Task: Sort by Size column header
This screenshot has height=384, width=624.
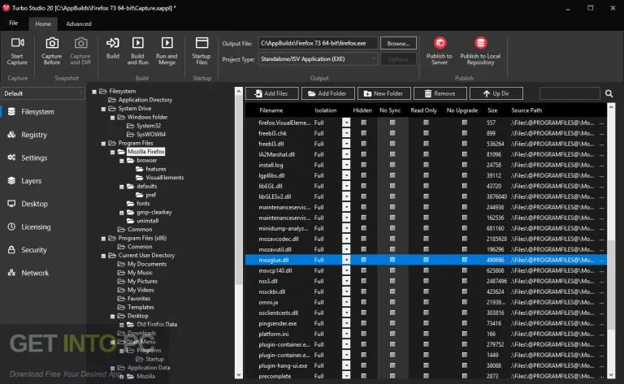Action: point(492,110)
